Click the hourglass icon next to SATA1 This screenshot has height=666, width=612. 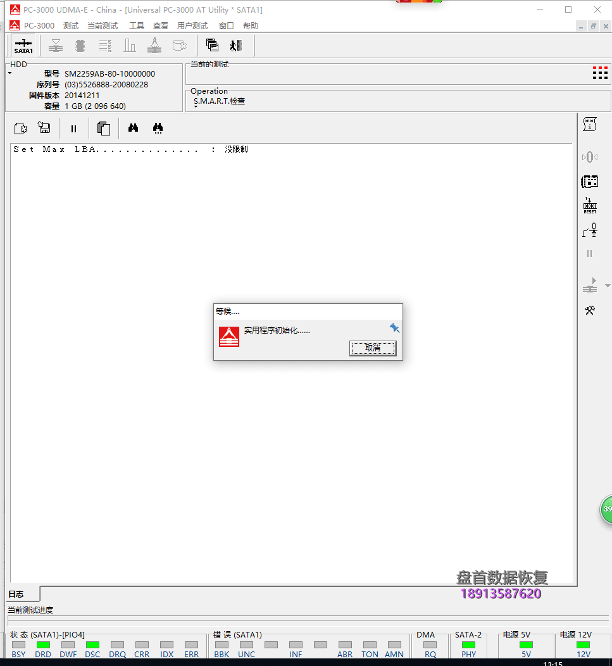point(56,46)
